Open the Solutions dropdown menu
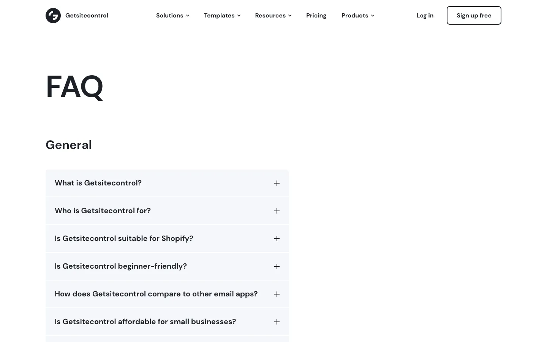Screen dimensions: 547x342 click(x=172, y=16)
